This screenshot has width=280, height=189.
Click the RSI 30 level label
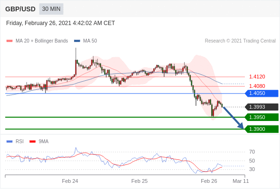pos(252,169)
